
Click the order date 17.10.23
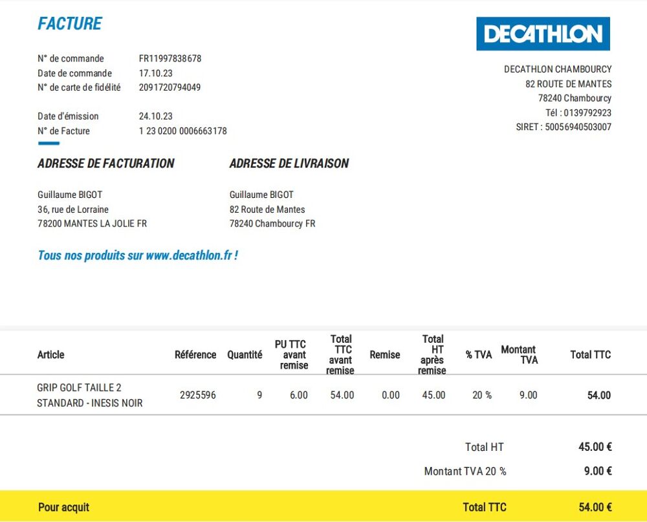[x=155, y=74]
